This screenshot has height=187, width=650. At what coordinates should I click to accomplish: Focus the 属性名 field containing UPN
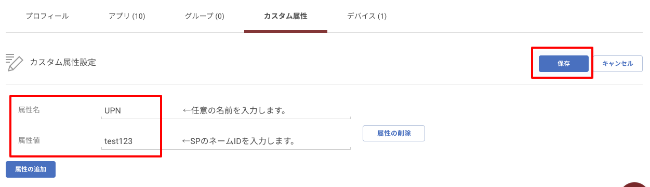[x=226, y=110]
